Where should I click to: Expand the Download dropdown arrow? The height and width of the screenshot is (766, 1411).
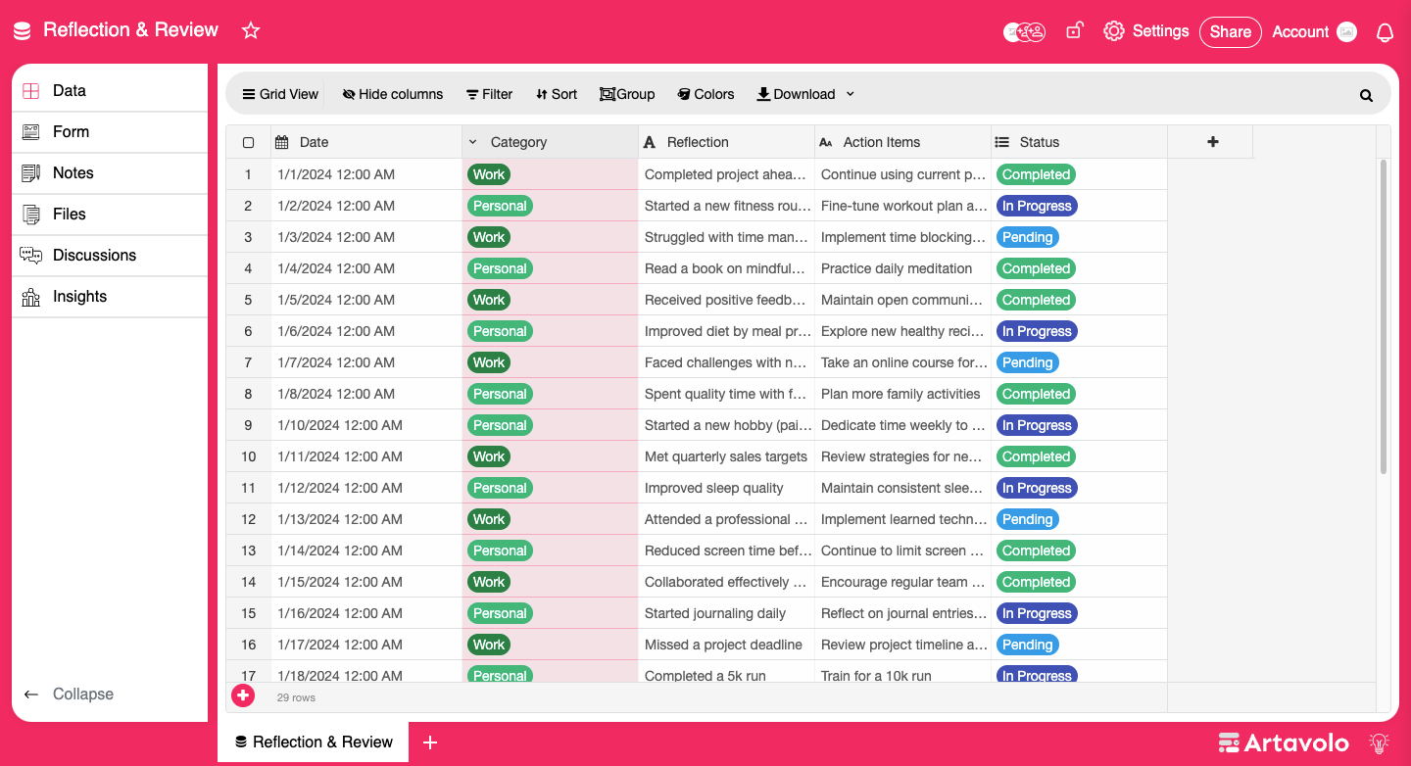pos(850,94)
